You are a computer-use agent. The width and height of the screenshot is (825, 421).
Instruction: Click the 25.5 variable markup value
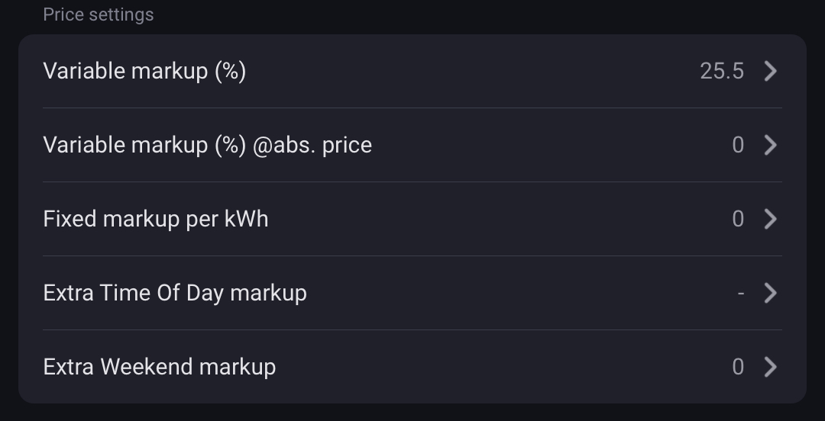pyautogui.click(x=721, y=71)
